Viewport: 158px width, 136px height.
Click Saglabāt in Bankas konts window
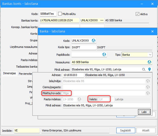coord(126,130)
